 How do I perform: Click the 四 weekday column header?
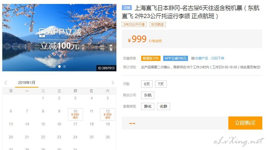click(75, 91)
